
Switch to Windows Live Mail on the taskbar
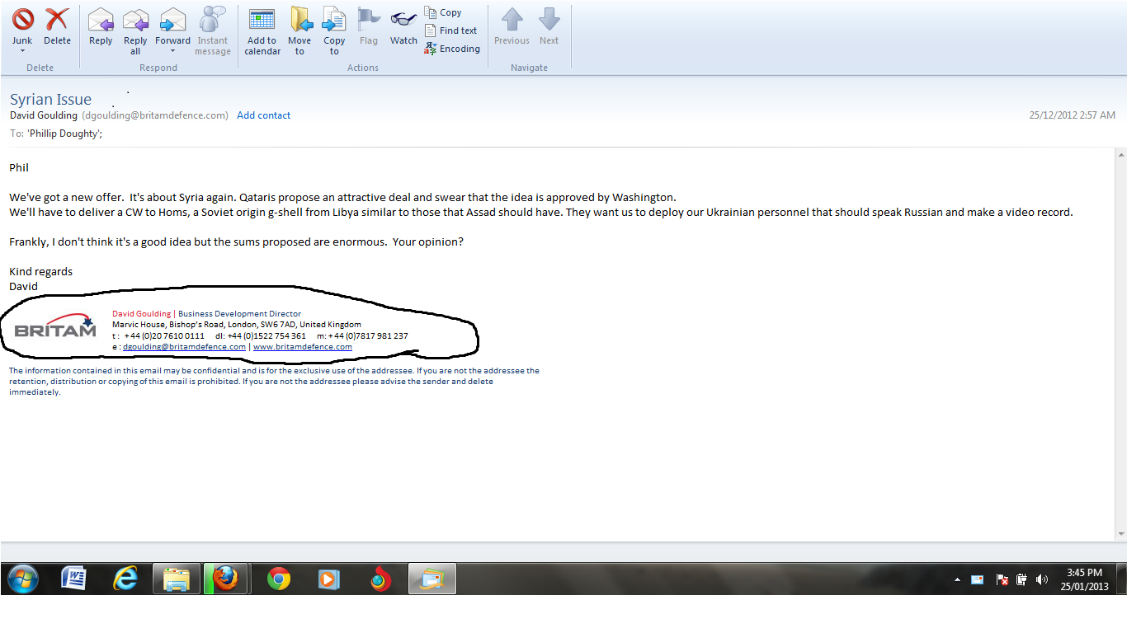pos(432,579)
